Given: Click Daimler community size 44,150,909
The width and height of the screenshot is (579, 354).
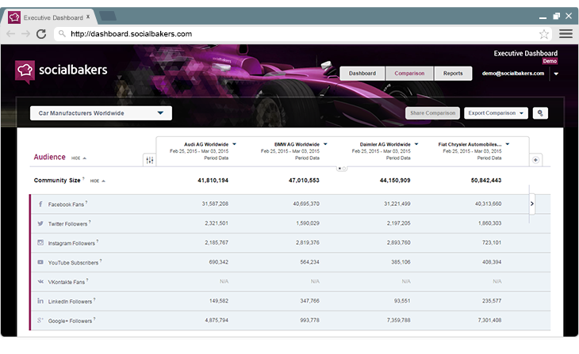Looking at the screenshot, I should [x=395, y=181].
